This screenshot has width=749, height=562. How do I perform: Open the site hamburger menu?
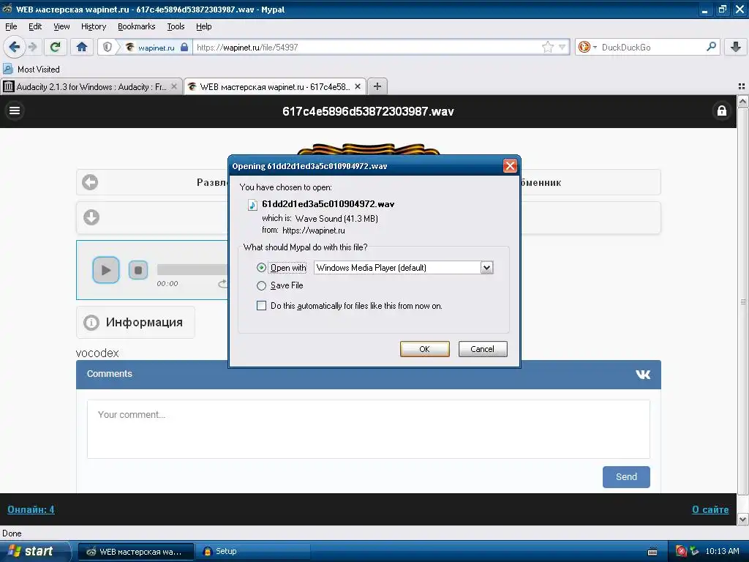click(15, 111)
